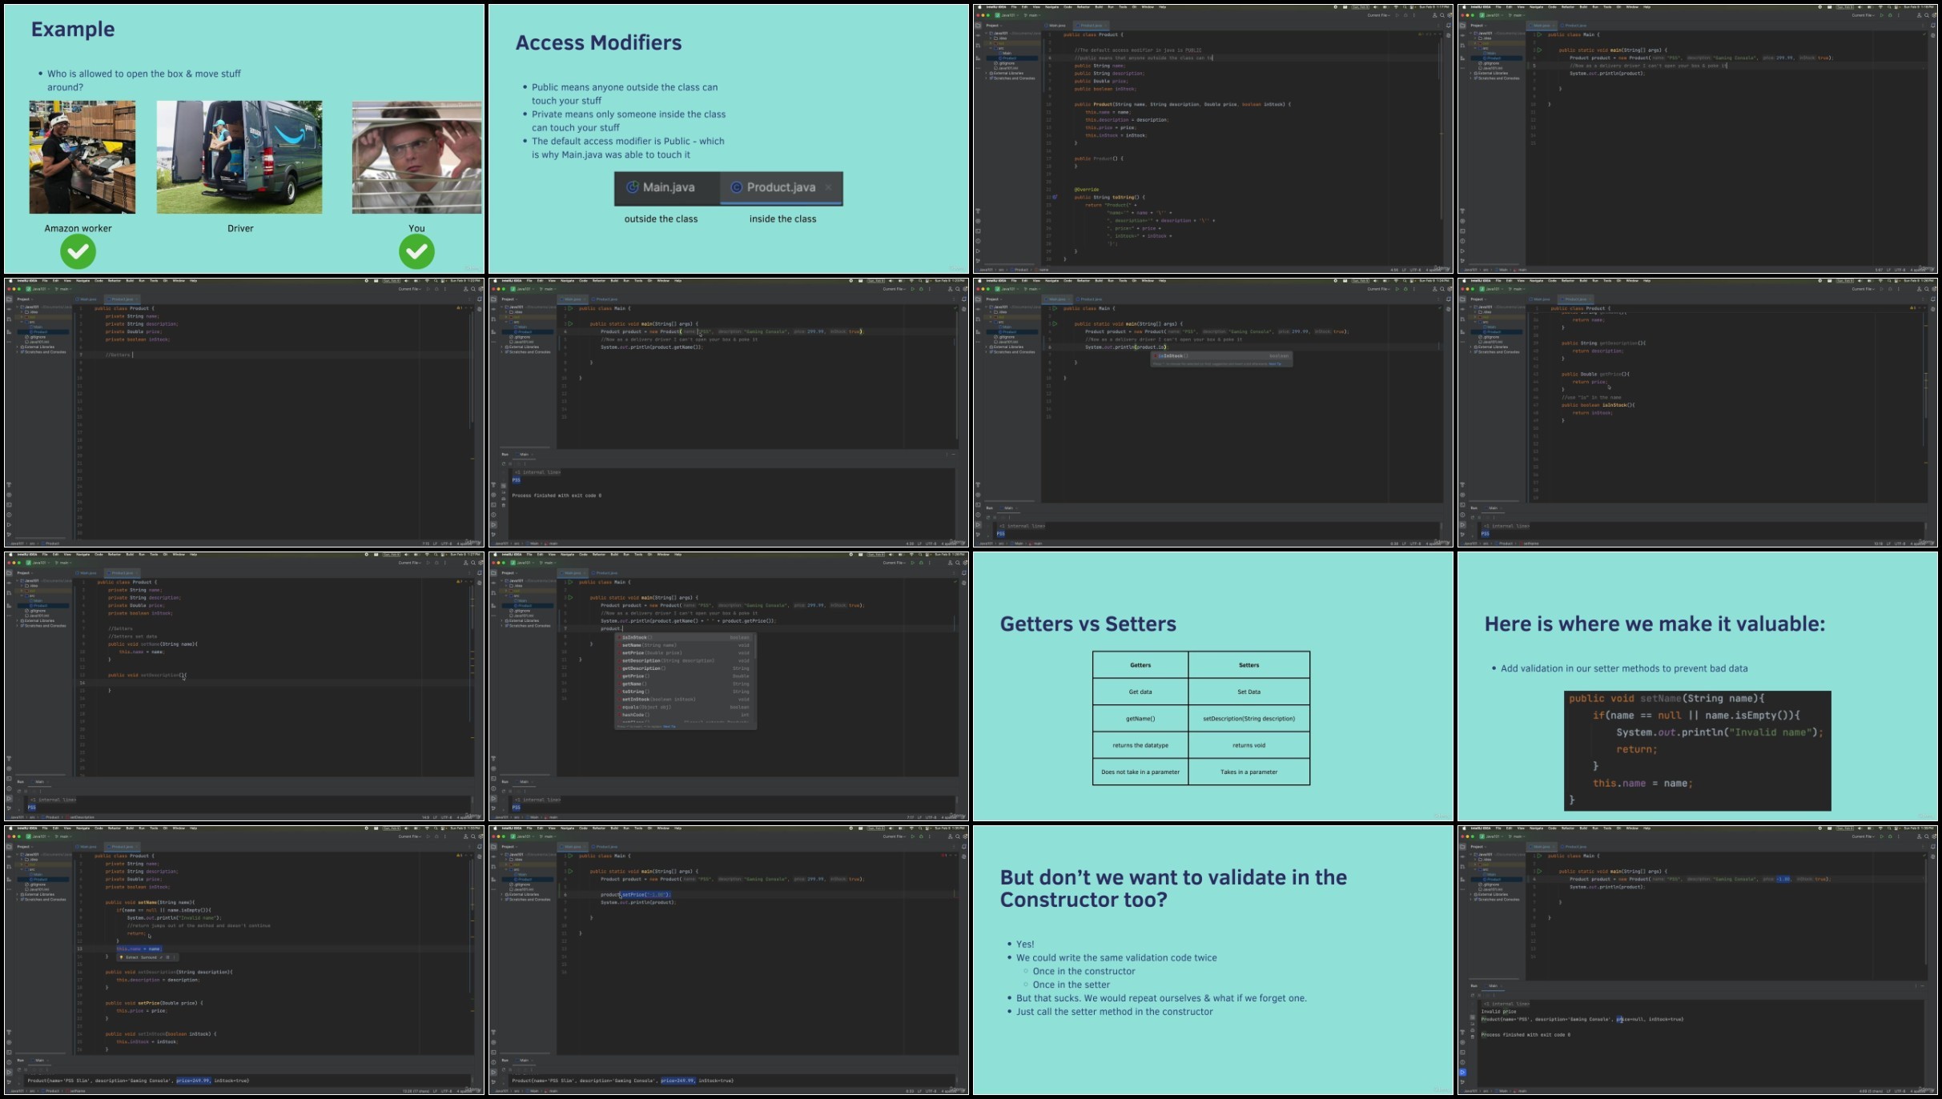Image resolution: width=1942 pixels, height=1099 pixels.
Task: Click the 'Private means only someone inside the class' bullet
Action: [x=629, y=121]
